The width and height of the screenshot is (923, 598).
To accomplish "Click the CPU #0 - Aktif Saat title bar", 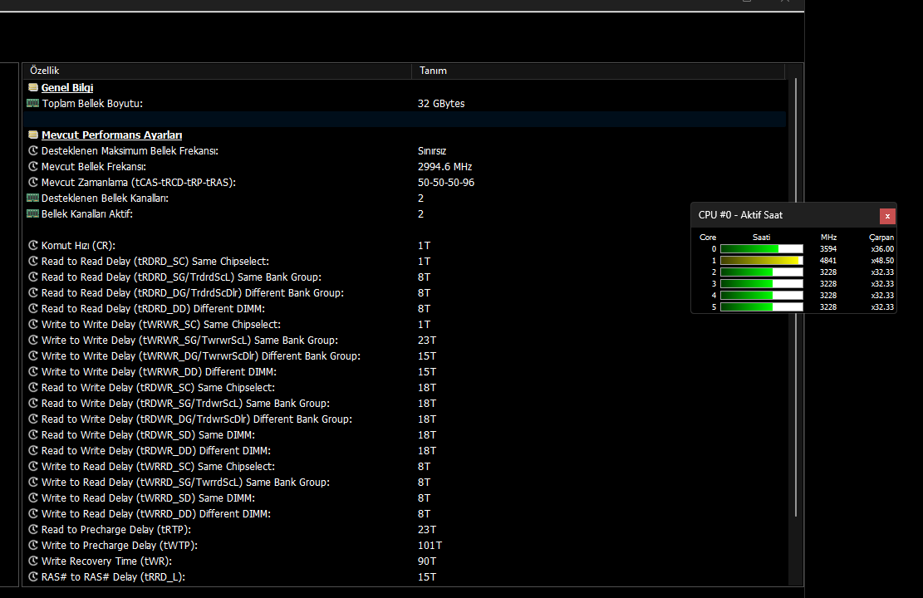I will click(785, 215).
